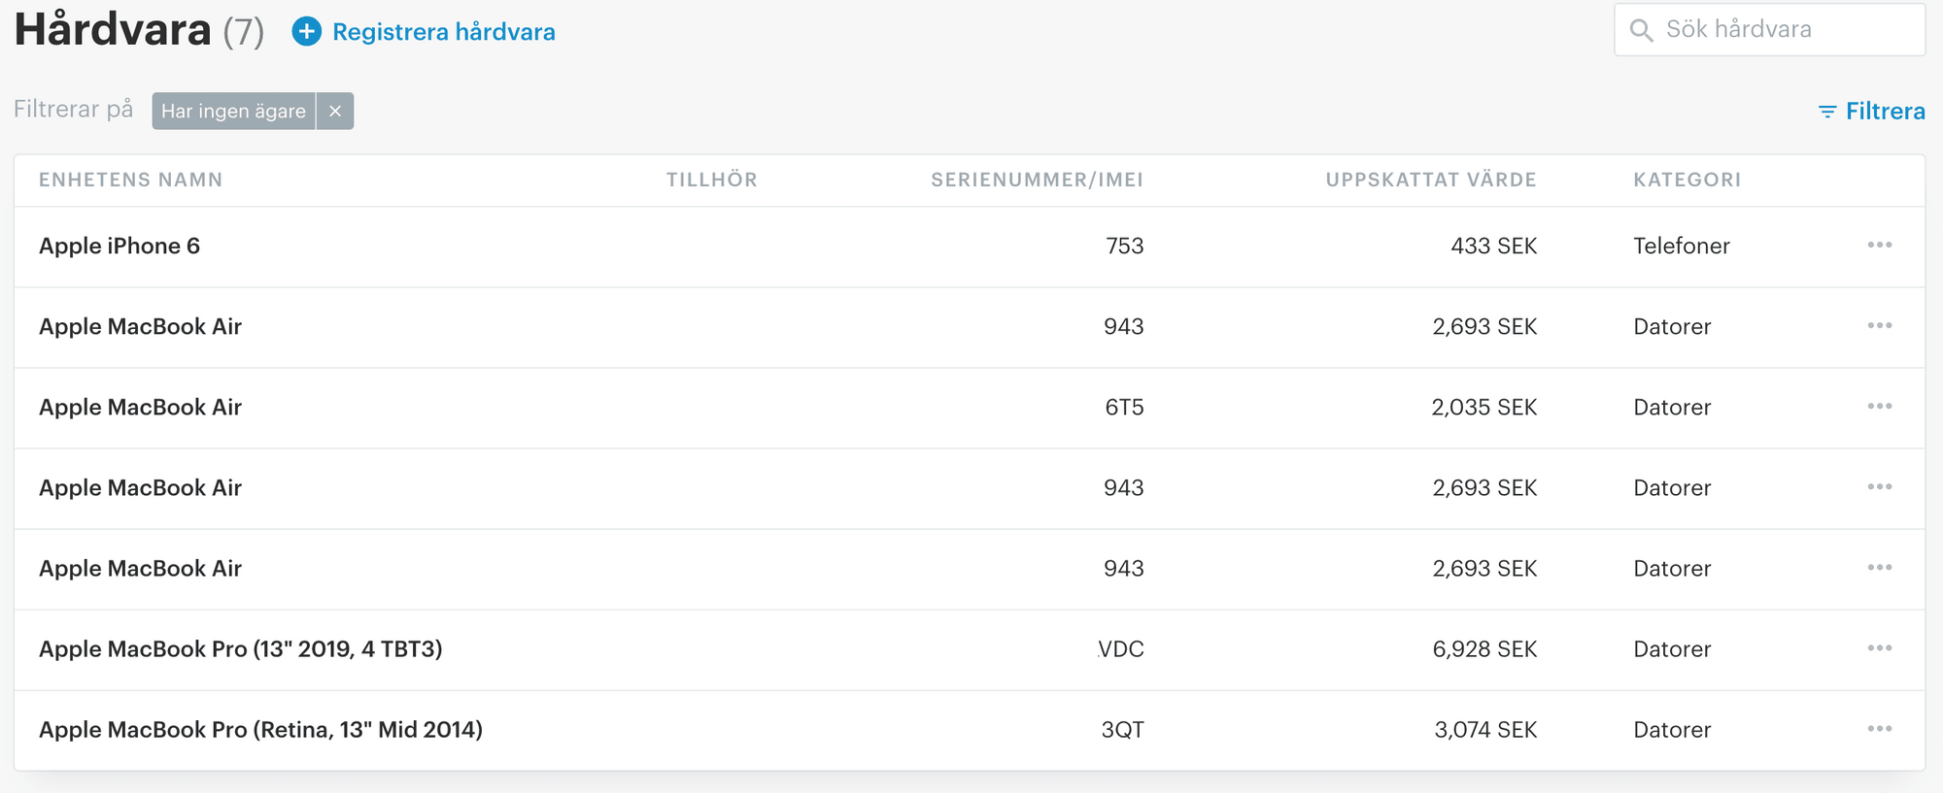Remove the 'Har ingen ägare' filter
Viewport: 1943px width, 793px height.
(x=335, y=111)
